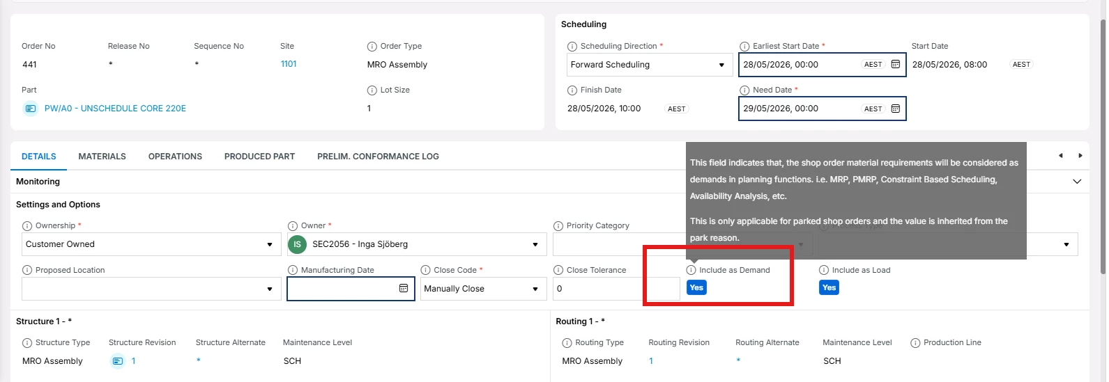This screenshot has height=382, width=1109.
Task: Click the IS owner avatar badge
Action: pyautogui.click(x=297, y=244)
